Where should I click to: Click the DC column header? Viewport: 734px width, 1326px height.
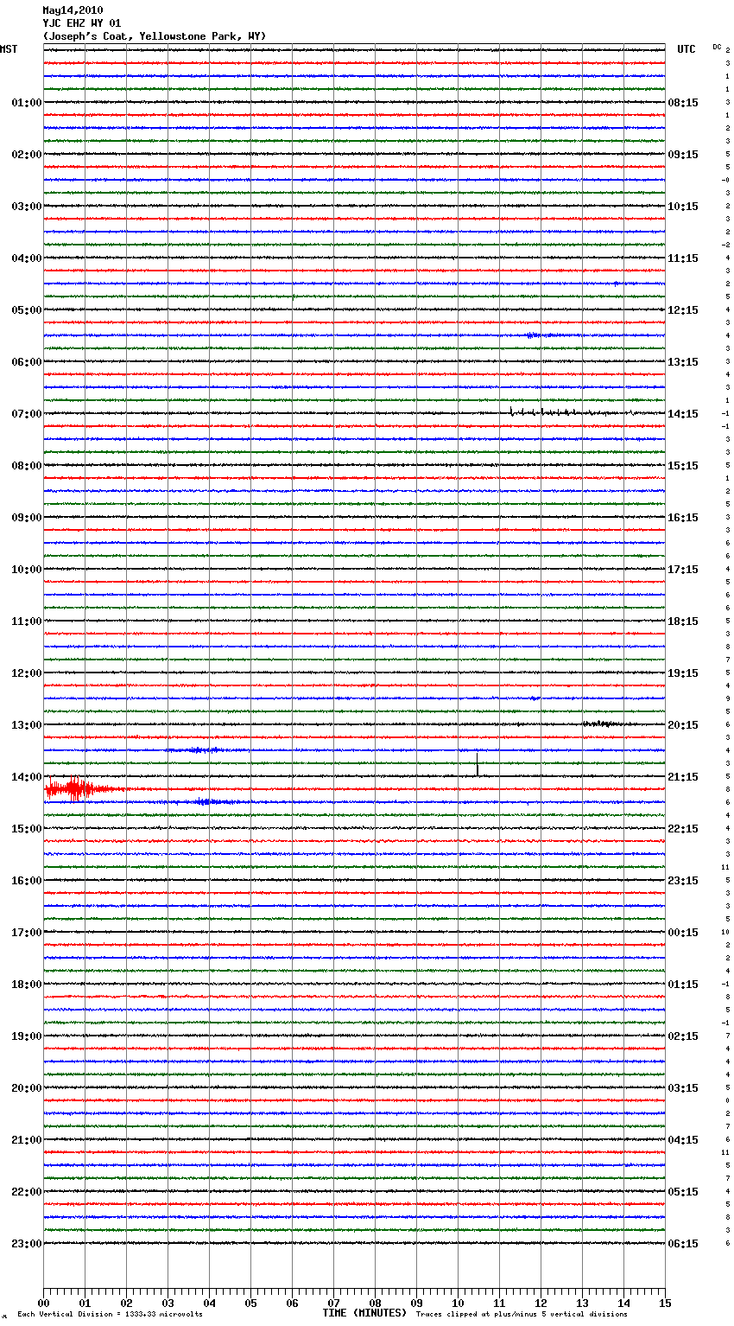coord(717,47)
